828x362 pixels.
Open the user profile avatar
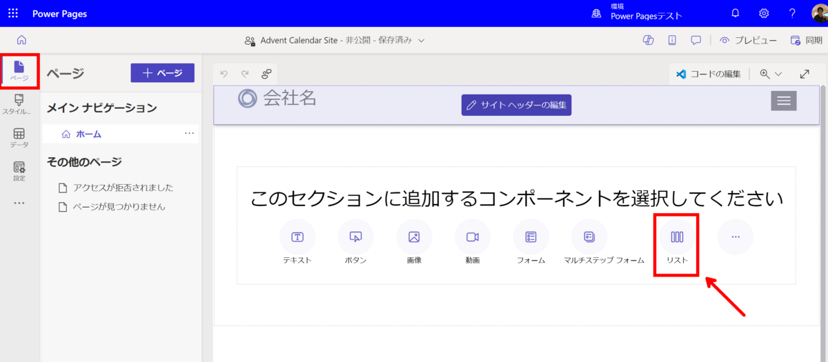coord(820,13)
